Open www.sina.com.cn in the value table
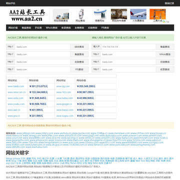The height and width of the screenshot is (180, 180). 16,92
